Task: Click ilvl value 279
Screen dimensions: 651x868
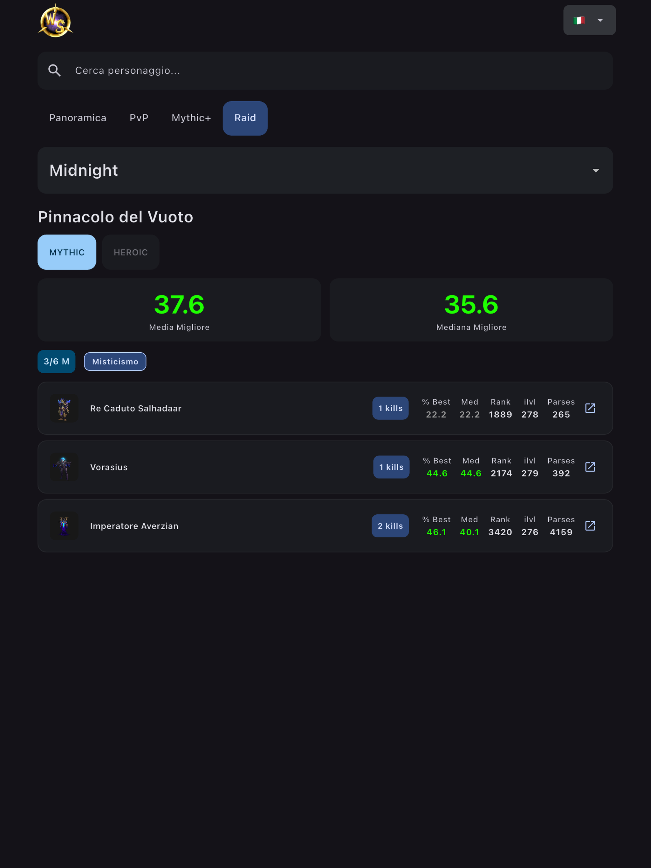Action: (x=529, y=473)
